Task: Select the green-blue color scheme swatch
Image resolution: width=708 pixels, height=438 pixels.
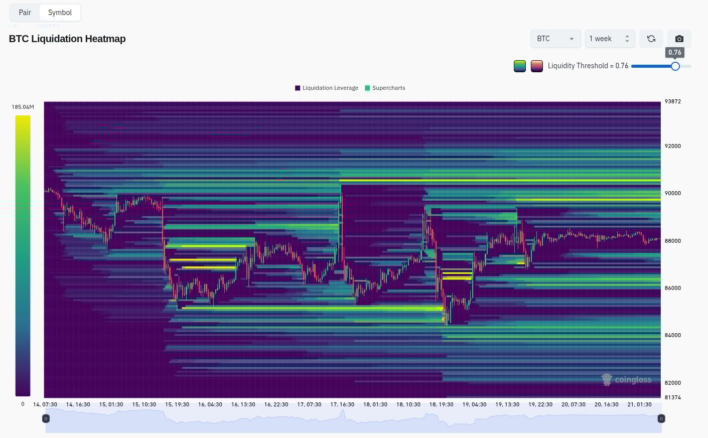Action: (x=520, y=66)
